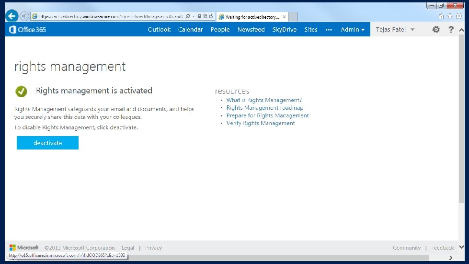Open the Feedback footer link
Image resolution: width=469 pixels, height=264 pixels.
(x=443, y=248)
